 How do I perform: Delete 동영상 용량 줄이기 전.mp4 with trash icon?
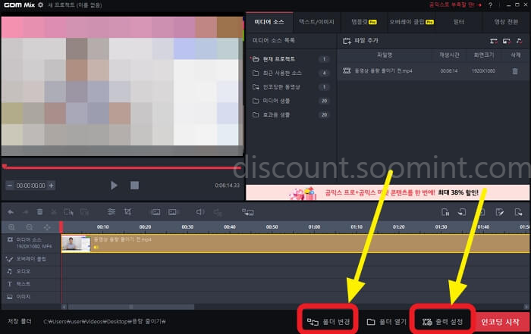point(515,71)
